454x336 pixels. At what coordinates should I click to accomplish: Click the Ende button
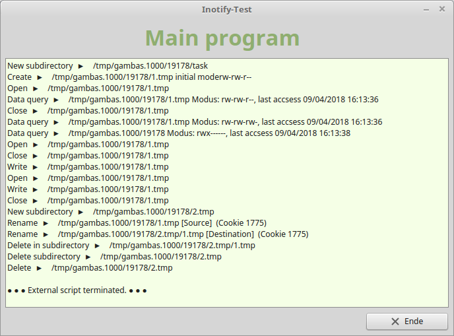pyautogui.click(x=406, y=321)
